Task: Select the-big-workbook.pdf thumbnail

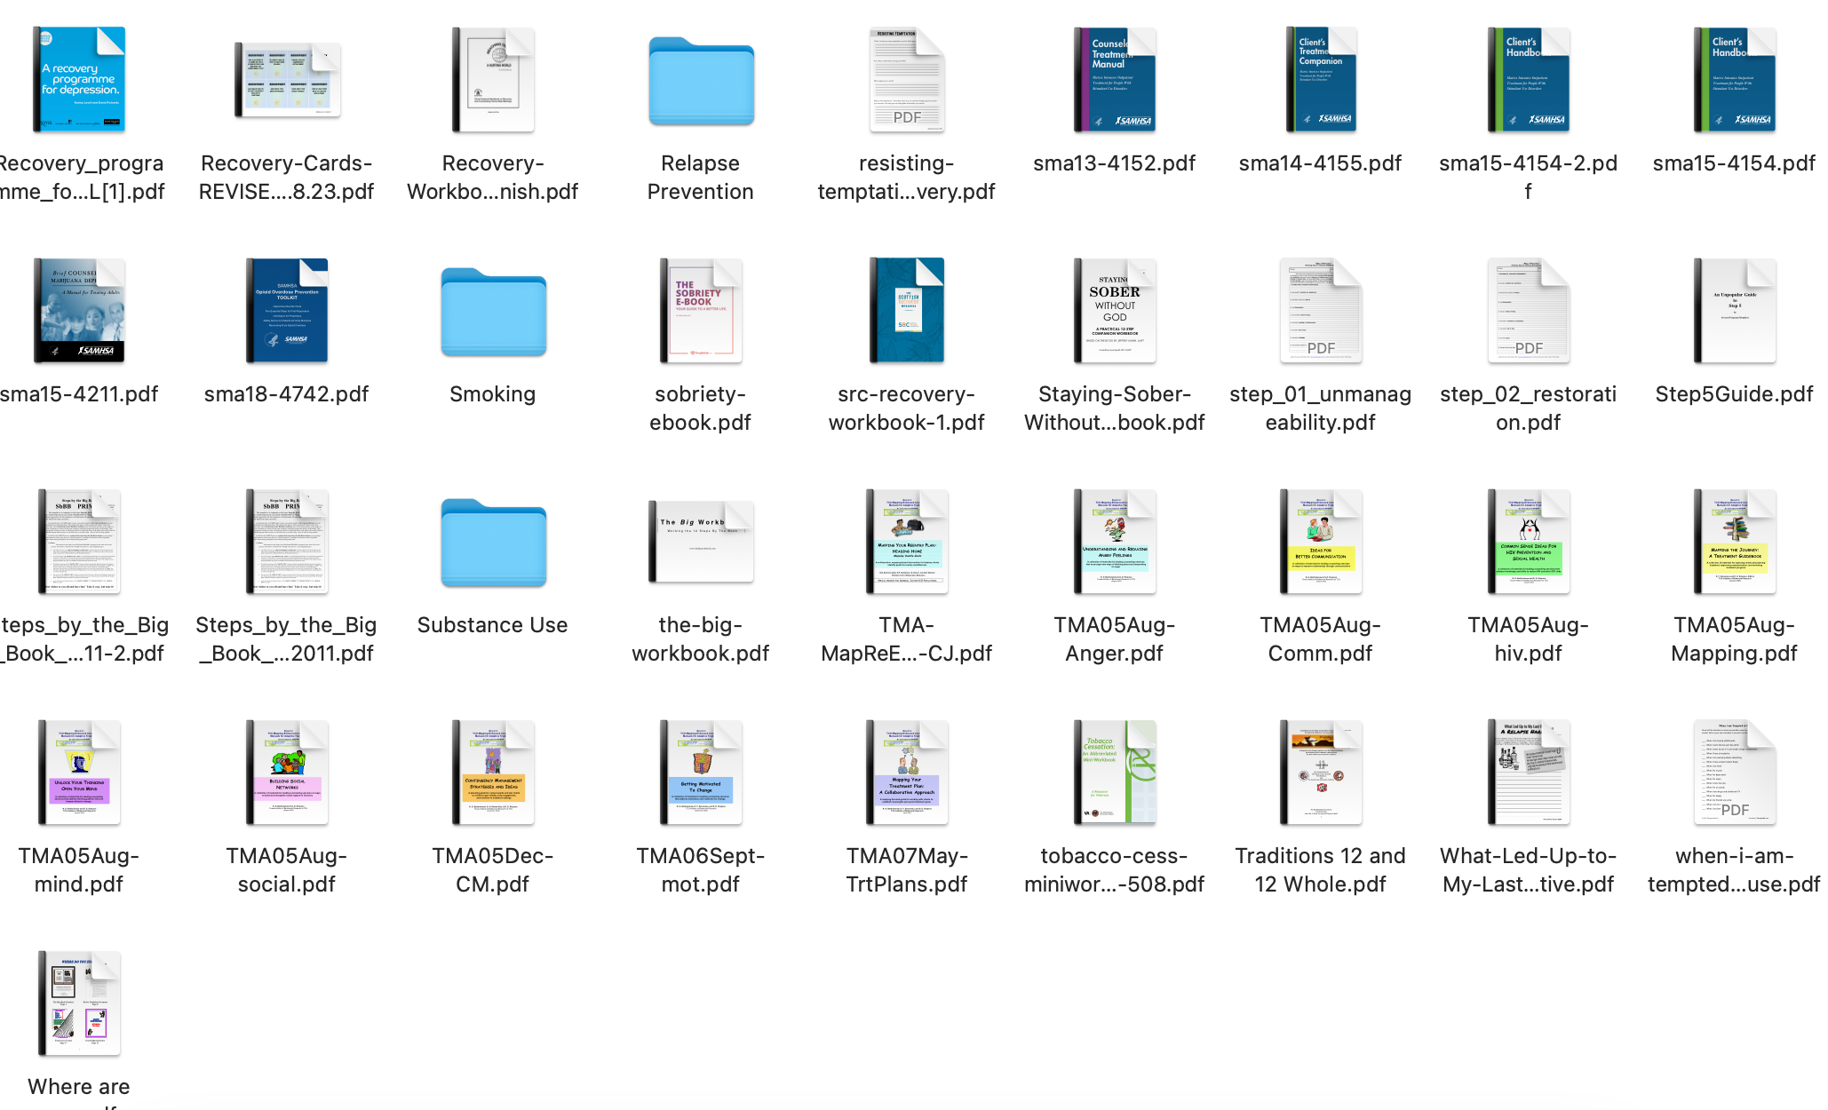Action: click(700, 541)
